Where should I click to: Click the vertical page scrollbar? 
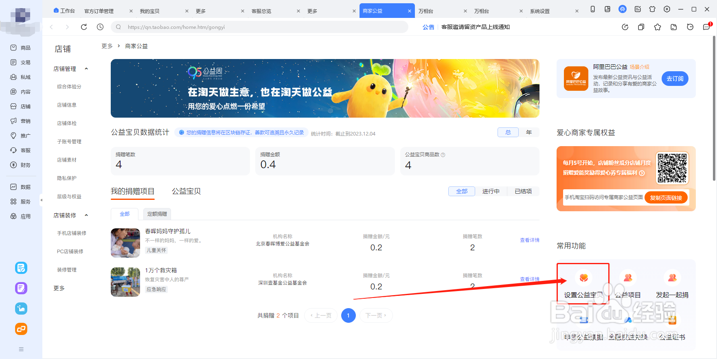coord(714,108)
